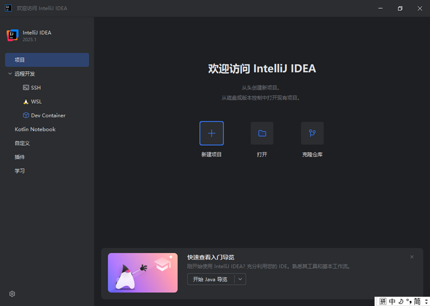The width and height of the screenshot is (430, 306).
Task: Click the 开始 Java 导览 button
Action: pos(211,279)
